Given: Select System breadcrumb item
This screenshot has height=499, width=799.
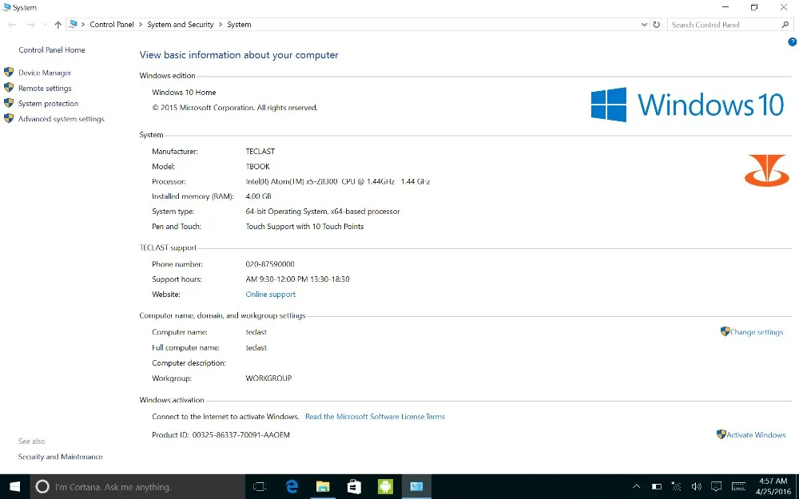Looking at the screenshot, I should (x=239, y=25).
